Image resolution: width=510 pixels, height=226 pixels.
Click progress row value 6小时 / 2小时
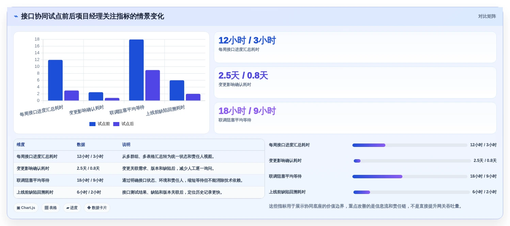coord(484,192)
